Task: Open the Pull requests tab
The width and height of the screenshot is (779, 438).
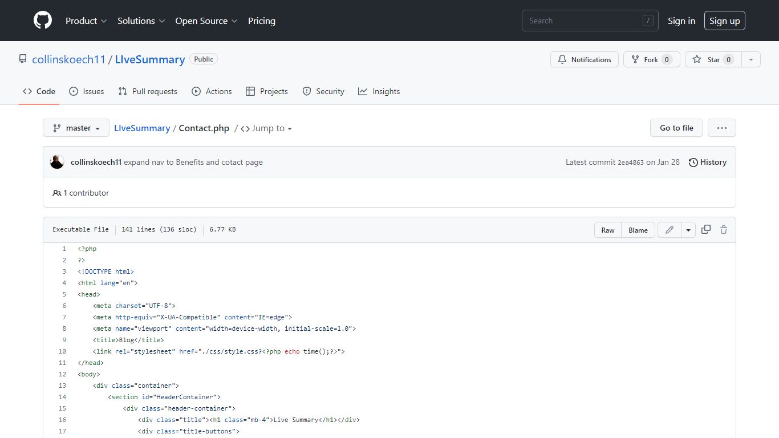Action: pyautogui.click(x=148, y=91)
